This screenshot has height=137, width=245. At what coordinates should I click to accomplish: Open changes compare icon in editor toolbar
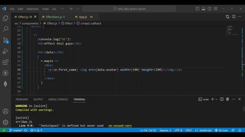[x=228, y=17]
